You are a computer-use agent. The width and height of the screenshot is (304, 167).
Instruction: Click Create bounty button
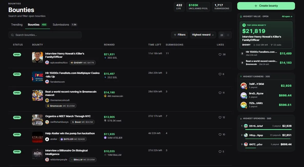[x=266, y=6]
